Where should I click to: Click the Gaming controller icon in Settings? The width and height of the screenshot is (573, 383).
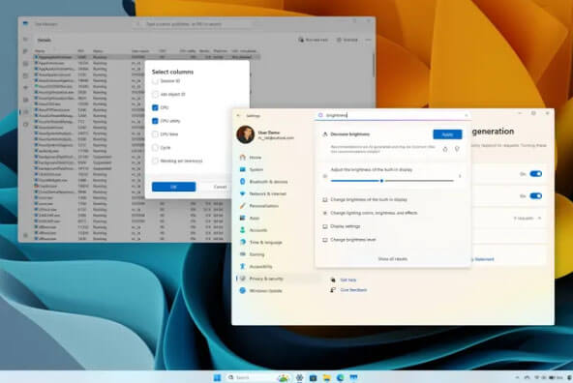point(242,254)
